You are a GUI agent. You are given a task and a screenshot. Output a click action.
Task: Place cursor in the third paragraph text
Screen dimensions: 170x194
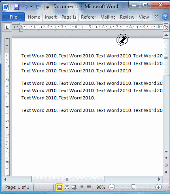[x=92, y=110]
